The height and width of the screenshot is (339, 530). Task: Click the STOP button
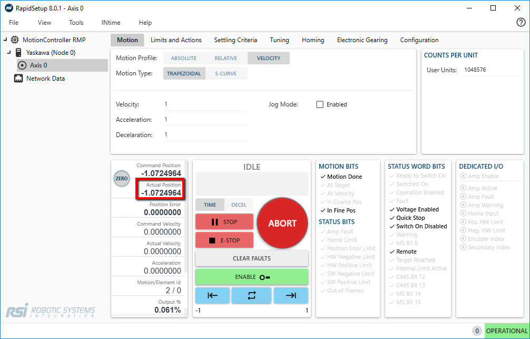pos(224,222)
